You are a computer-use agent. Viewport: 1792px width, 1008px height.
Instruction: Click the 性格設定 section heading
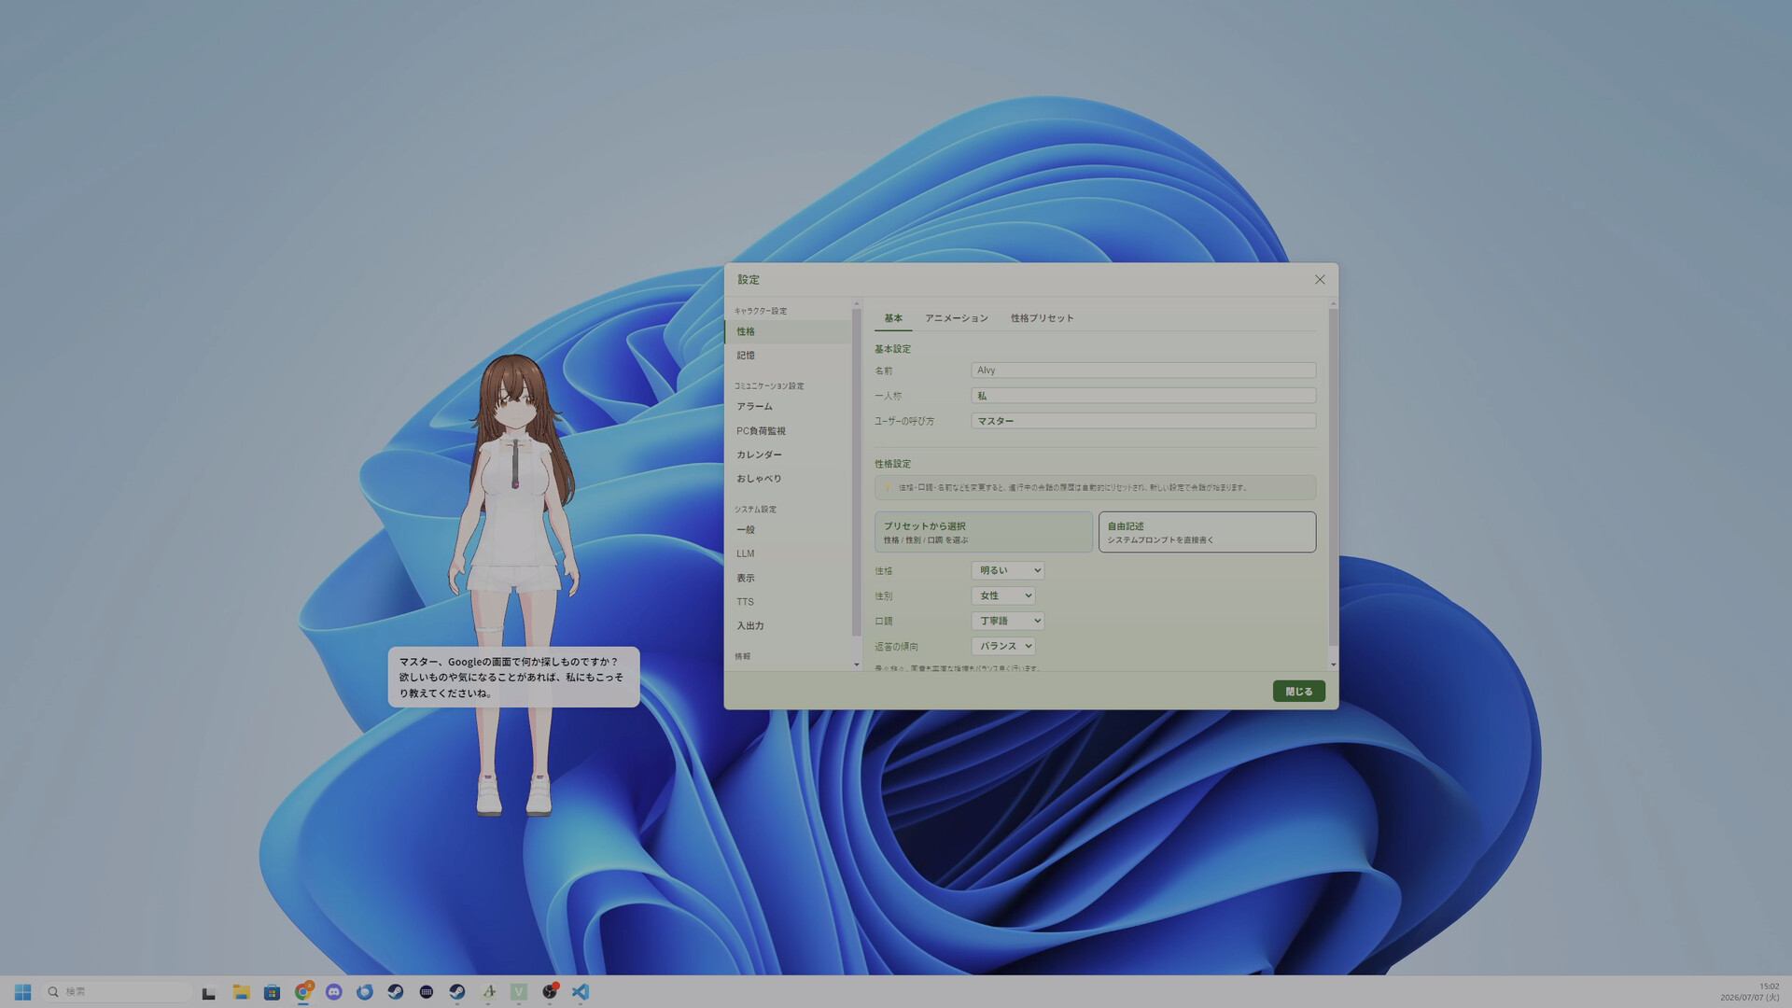pos(892,464)
